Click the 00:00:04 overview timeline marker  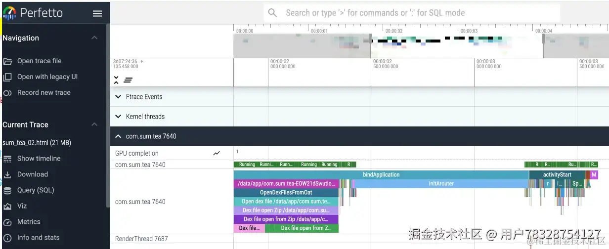(x=543, y=31)
